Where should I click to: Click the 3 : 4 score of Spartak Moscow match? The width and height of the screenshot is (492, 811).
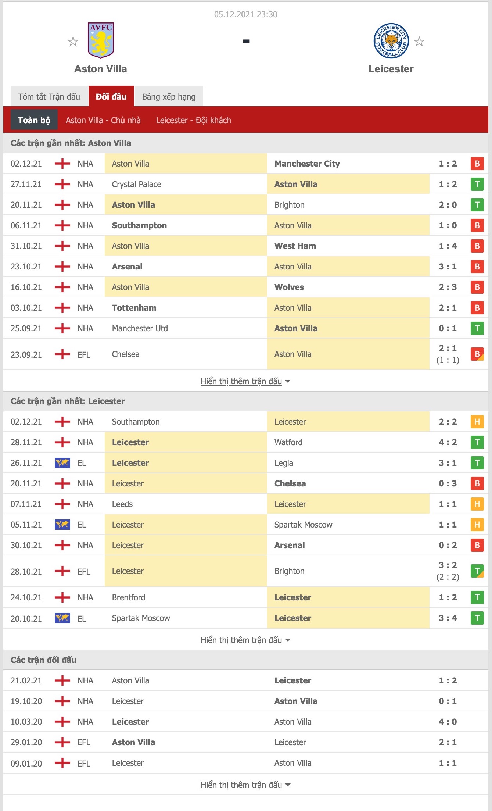coord(448,618)
